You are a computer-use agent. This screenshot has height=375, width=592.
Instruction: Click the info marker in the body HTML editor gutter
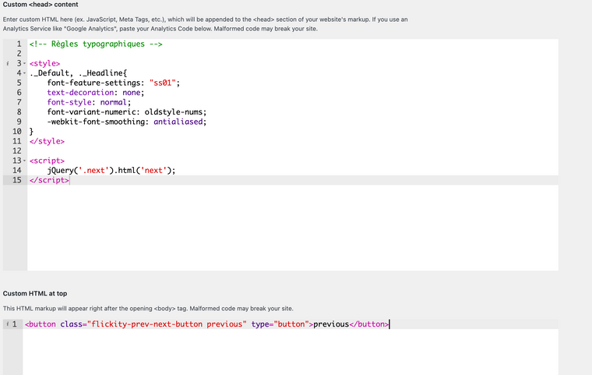pyautogui.click(x=7, y=324)
